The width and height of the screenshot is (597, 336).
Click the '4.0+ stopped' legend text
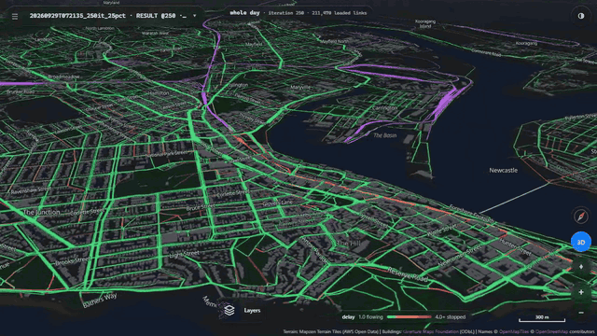click(x=451, y=317)
